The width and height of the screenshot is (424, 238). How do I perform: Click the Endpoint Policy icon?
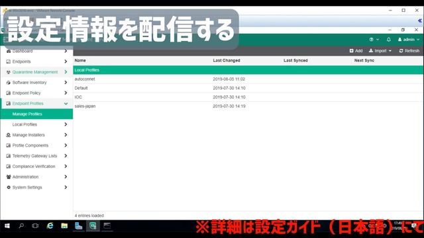pyautogui.click(x=9, y=93)
